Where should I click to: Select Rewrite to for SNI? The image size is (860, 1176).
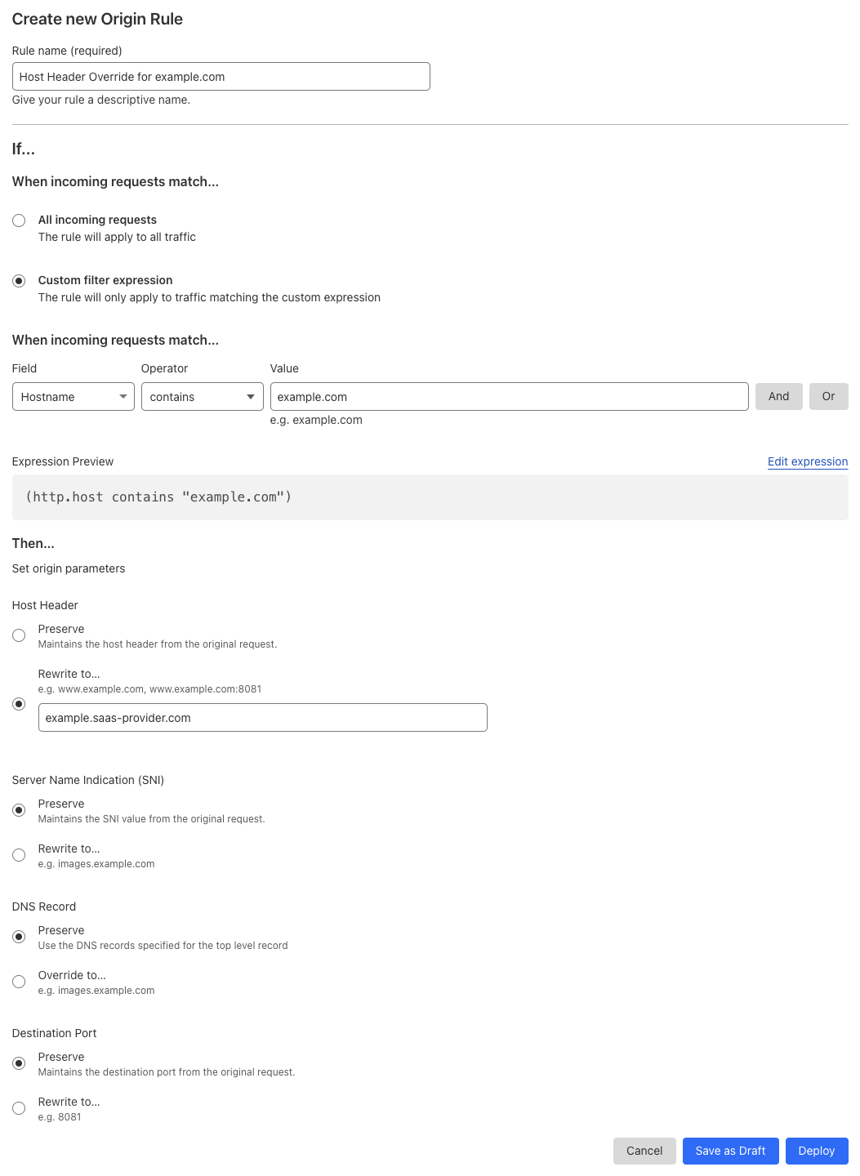[19, 854]
